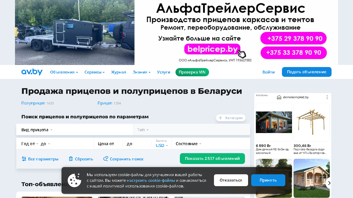
Task: Open the Валюта USD selector
Action: click(162, 144)
